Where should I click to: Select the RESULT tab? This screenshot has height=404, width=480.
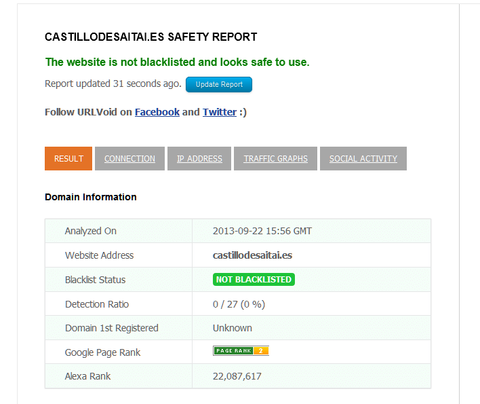click(x=68, y=158)
